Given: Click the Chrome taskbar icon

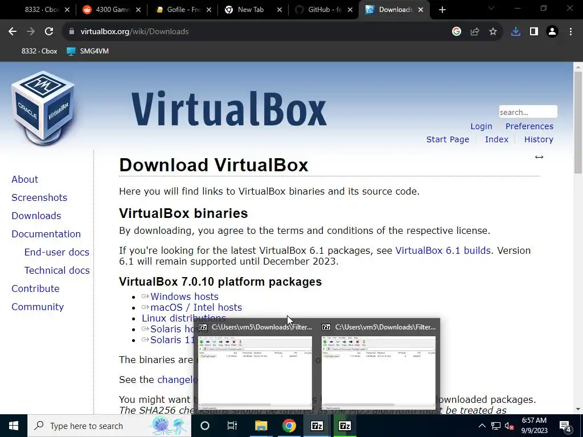Looking at the screenshot, I should coord(289,426).
